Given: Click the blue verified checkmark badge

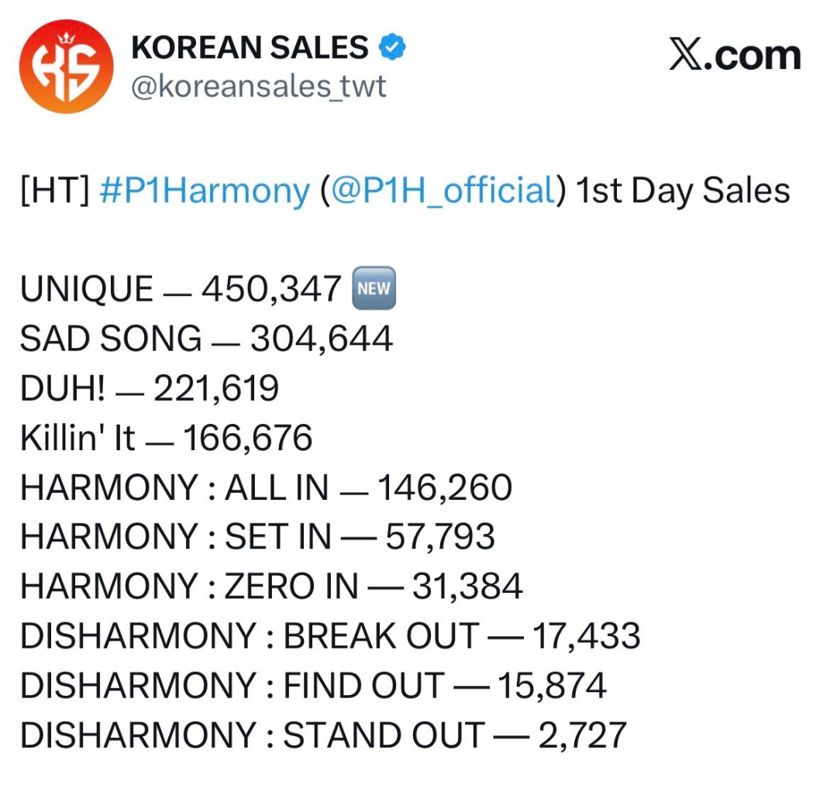Looking at the screenshot, I should coord(393,49).
